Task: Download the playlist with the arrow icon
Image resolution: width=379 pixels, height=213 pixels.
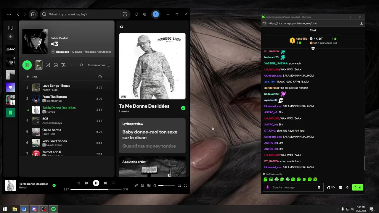Action: 56,65
